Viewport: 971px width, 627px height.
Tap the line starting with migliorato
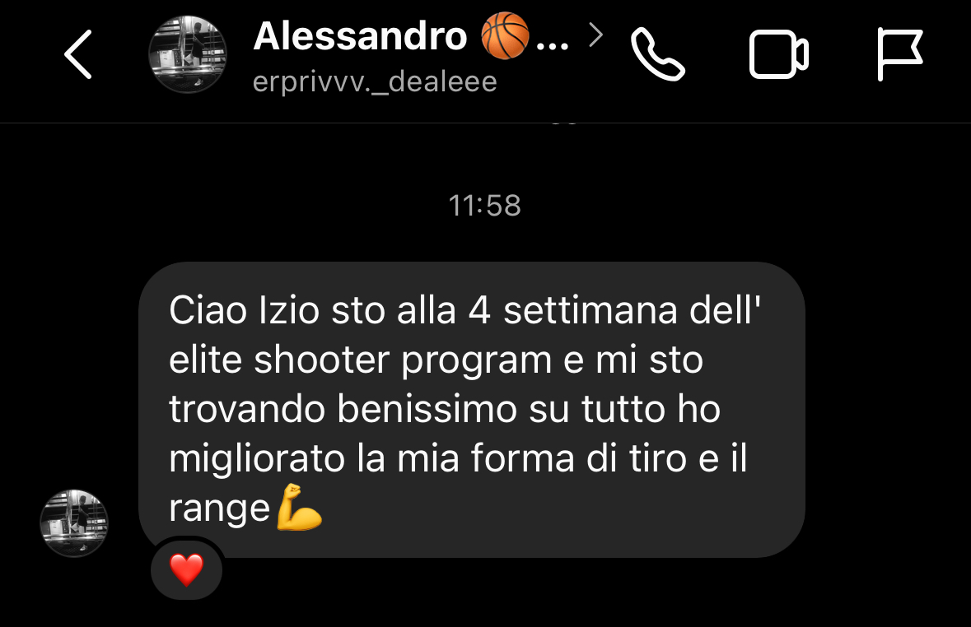458,458
